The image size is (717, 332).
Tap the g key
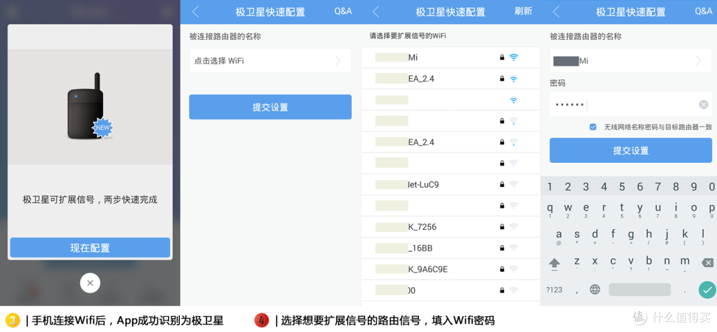631,236
